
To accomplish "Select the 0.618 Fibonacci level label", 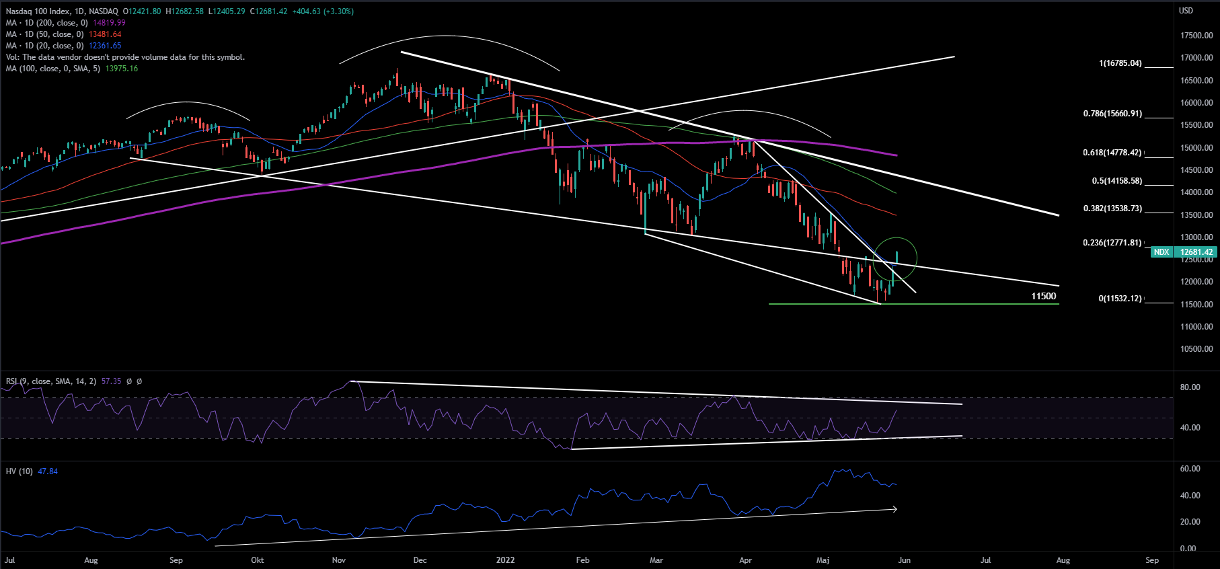I will point(1112,153).
